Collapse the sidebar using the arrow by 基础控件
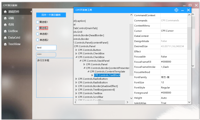Viewport: 200px width, 120px height. click(x=31, y=12)
